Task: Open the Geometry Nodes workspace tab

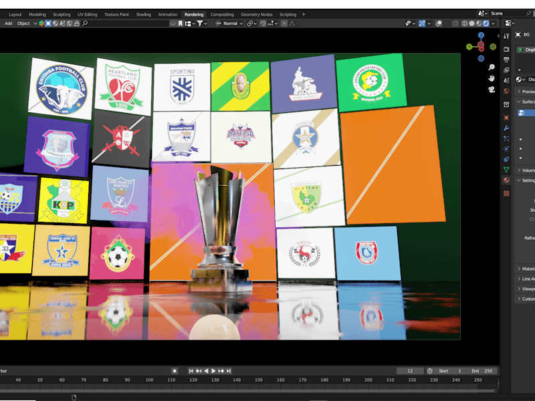Action: point(257,14)
